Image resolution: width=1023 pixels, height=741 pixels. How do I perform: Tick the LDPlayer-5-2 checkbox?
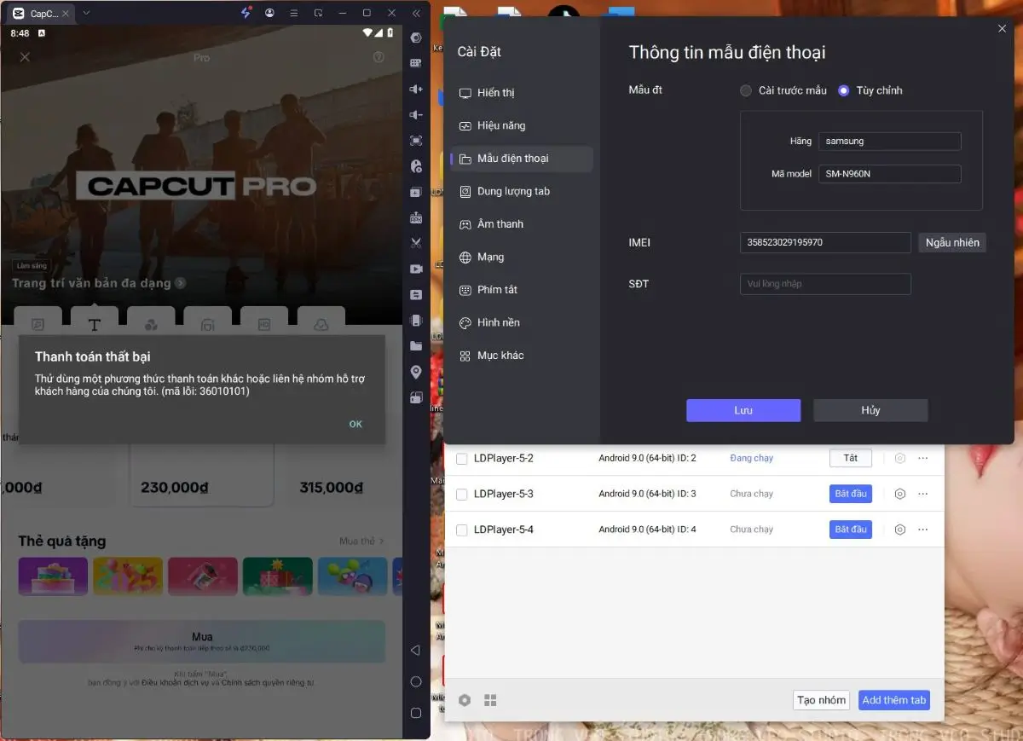tap(461, 459)
